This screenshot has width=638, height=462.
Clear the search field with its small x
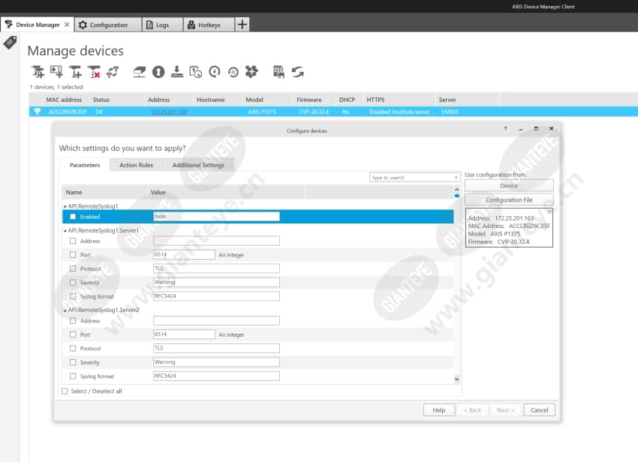point(456,177)
